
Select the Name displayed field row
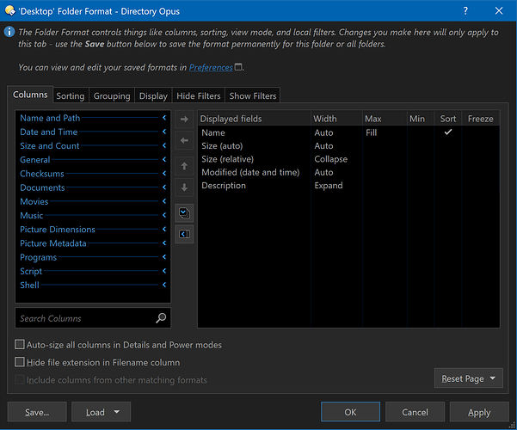coord(348,132)
